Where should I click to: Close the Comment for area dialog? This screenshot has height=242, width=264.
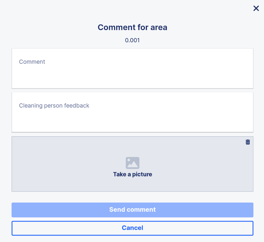[256, 8]
